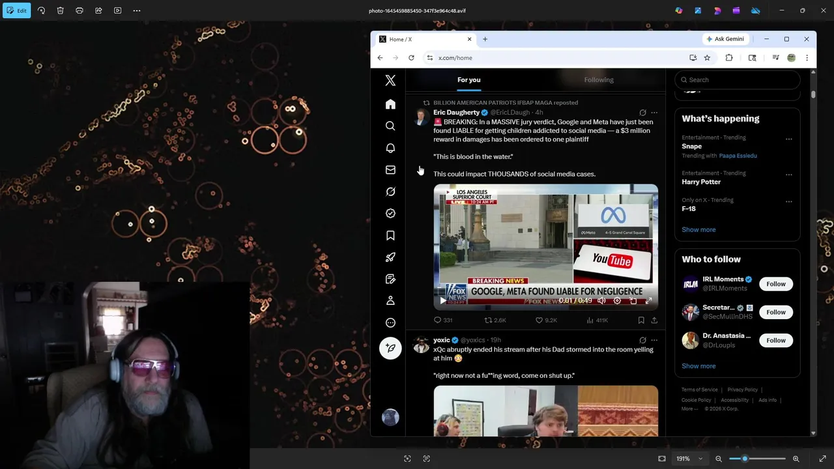Click the Share icon in Photos toolbar
Viewport: 834px width, 469px height.
[x=98, y=10]
